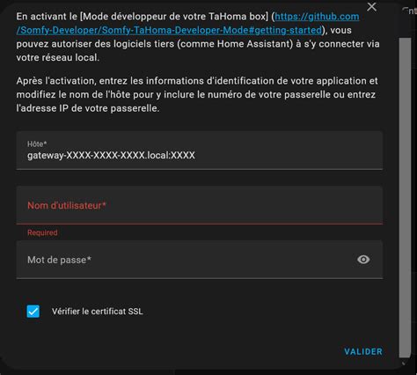Click the paragraph text mentioning Home Assistant

coord(198,37)
